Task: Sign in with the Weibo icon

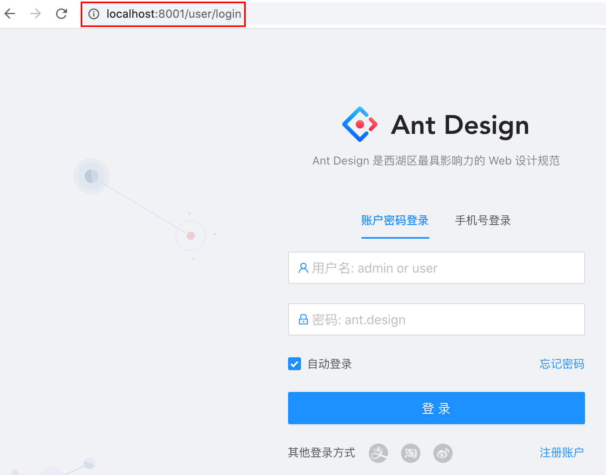Action: 443,453
